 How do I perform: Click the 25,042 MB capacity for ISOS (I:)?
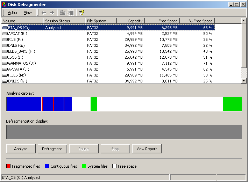(134, 57)
